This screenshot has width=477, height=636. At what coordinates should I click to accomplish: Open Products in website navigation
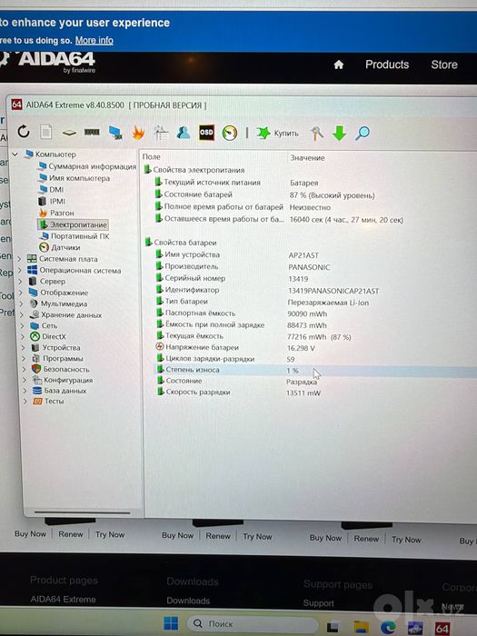pyautogui.click(x=387, y=65)
